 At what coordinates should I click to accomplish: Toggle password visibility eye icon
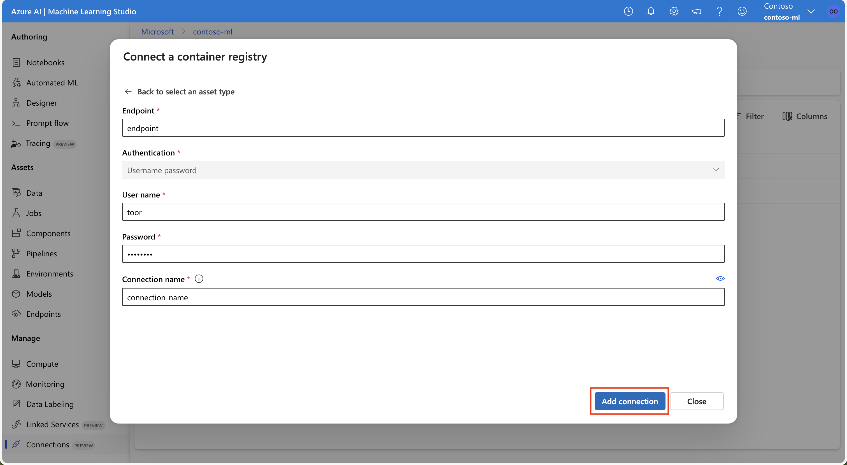720,278
